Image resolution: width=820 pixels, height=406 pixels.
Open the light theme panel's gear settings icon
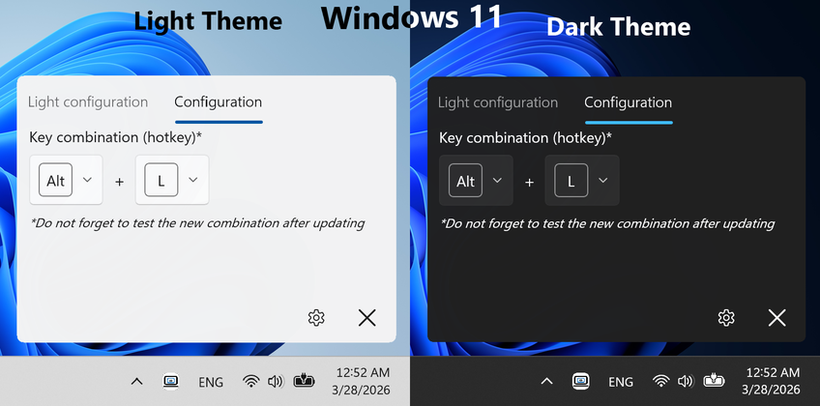tap(316, 318)
